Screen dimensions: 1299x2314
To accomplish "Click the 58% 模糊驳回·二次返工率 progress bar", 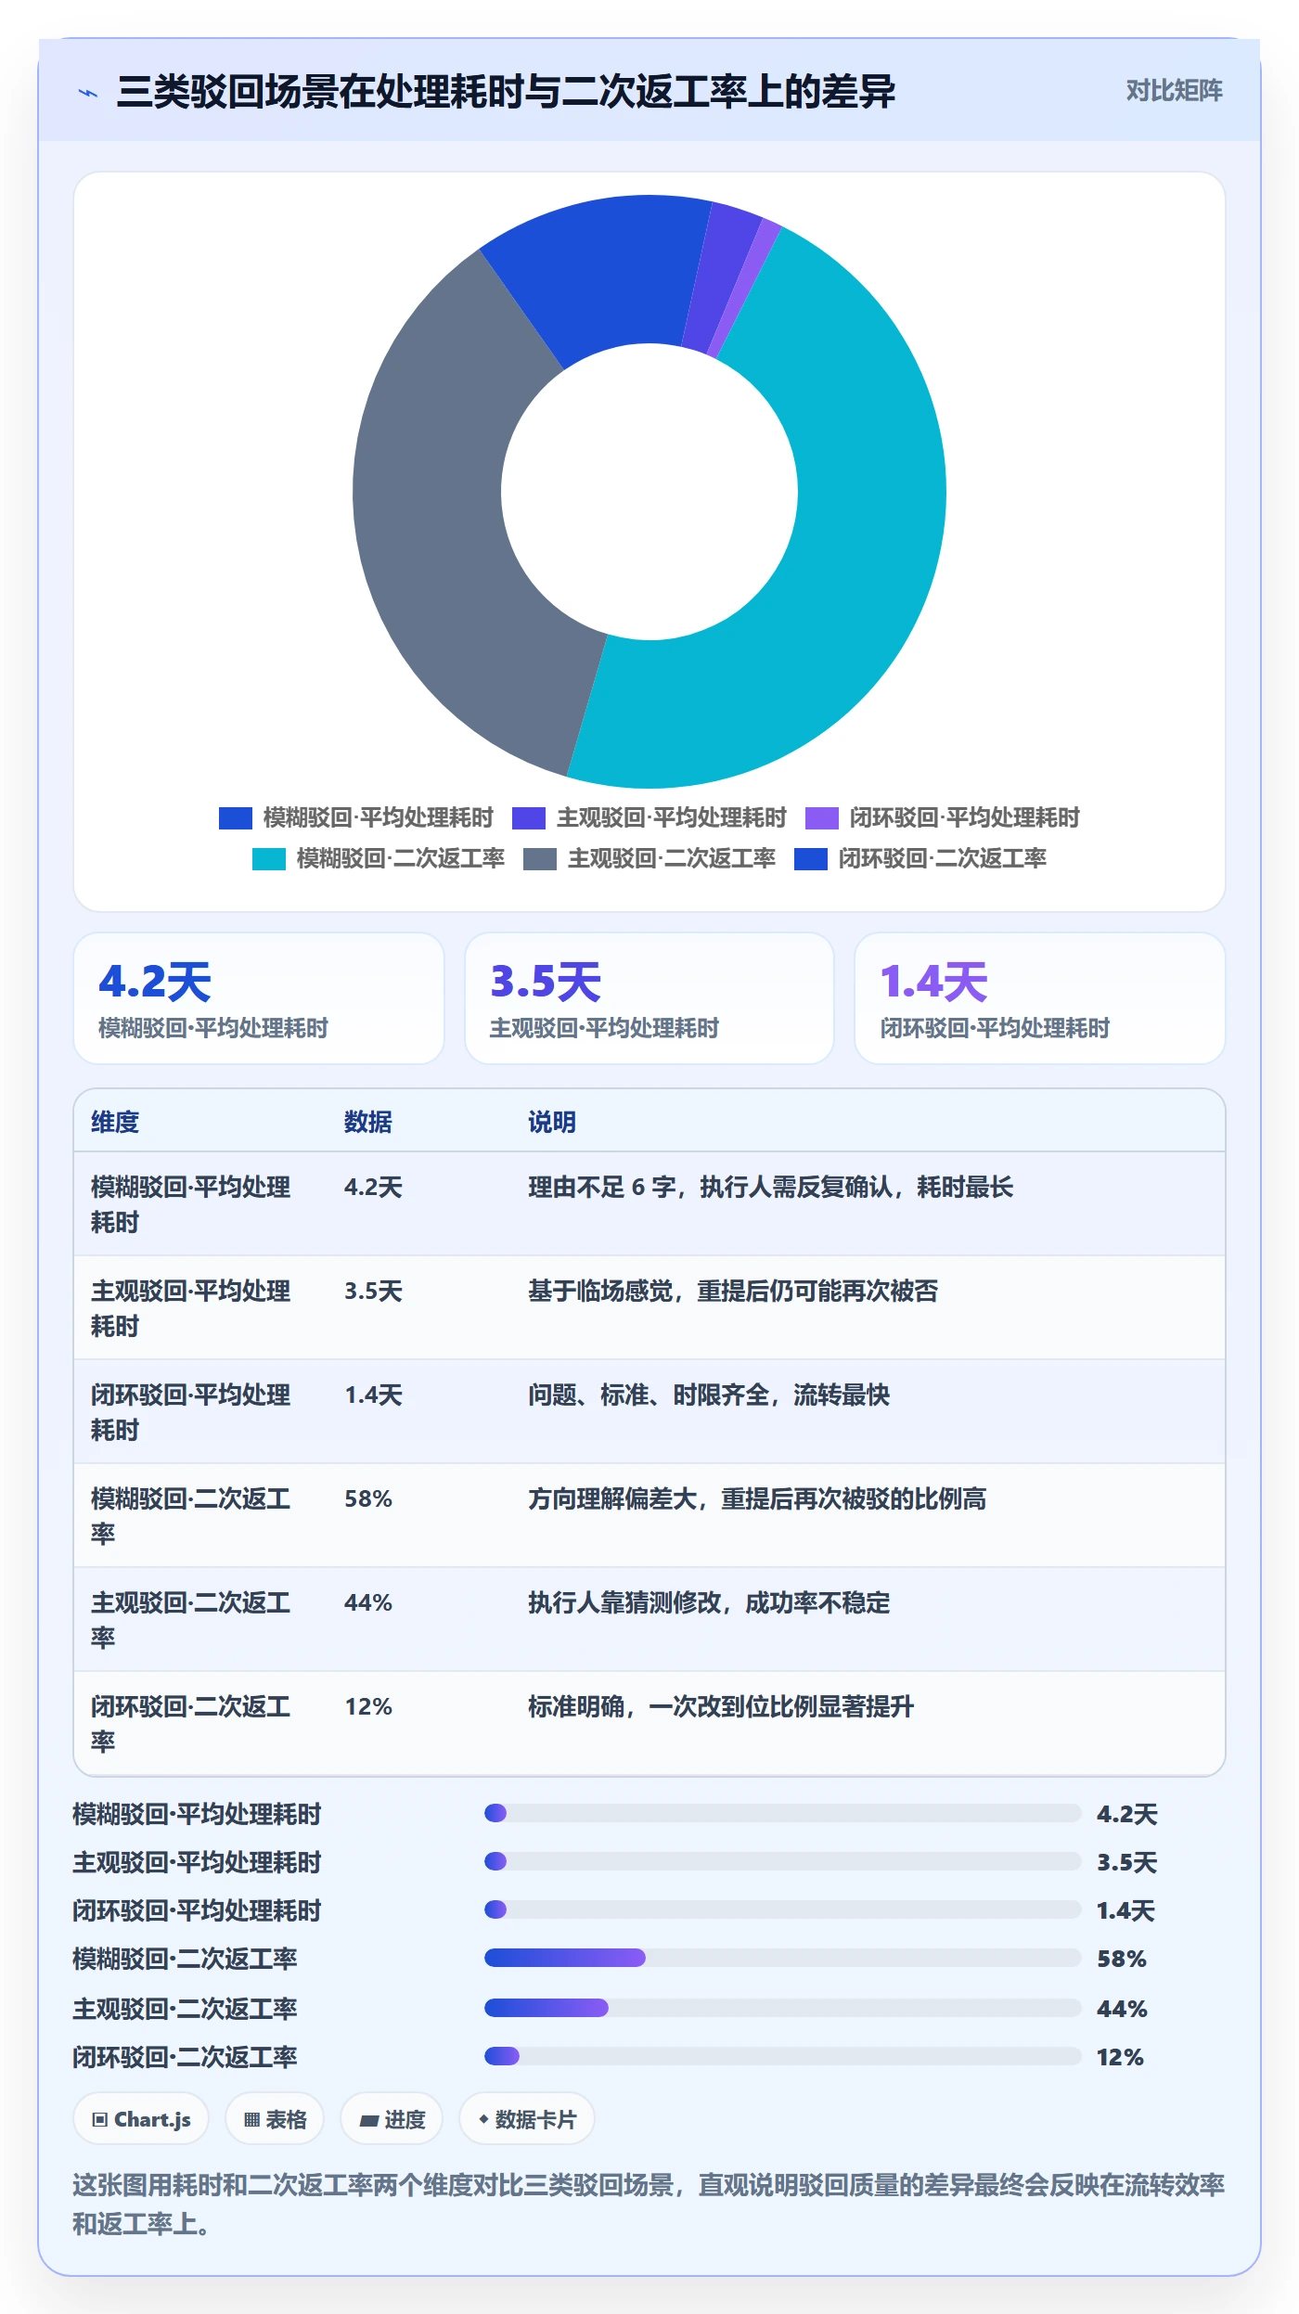I will coord(782,1958).
